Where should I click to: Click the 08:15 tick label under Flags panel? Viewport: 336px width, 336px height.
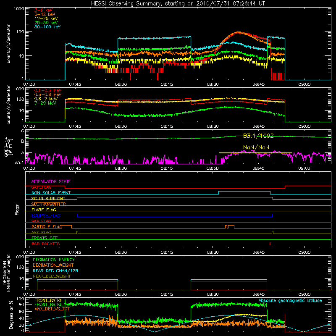167,252
